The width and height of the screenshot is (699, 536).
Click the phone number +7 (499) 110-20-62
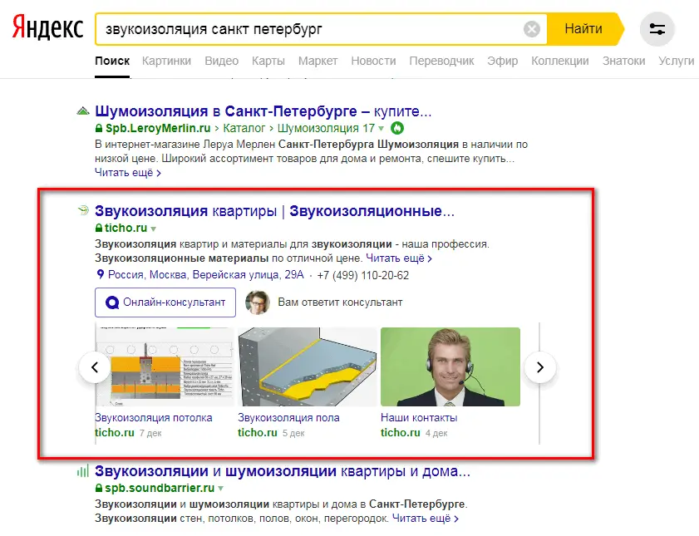tap(363, 275)
